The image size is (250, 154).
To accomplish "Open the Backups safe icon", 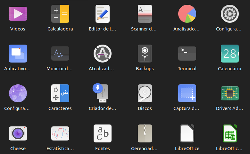I will click(x=145, y=54).
